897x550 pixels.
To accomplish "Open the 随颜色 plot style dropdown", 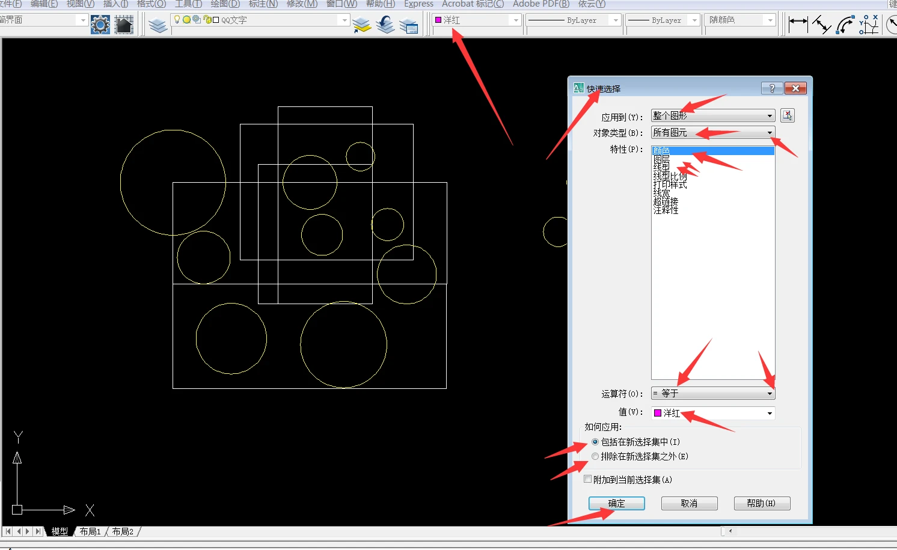I will 741,20.
